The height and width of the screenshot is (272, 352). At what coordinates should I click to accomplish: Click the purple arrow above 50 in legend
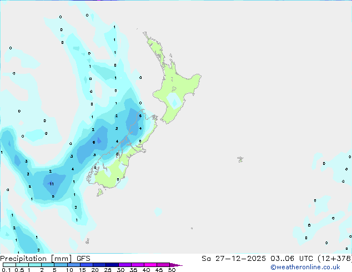pos(176,265)
